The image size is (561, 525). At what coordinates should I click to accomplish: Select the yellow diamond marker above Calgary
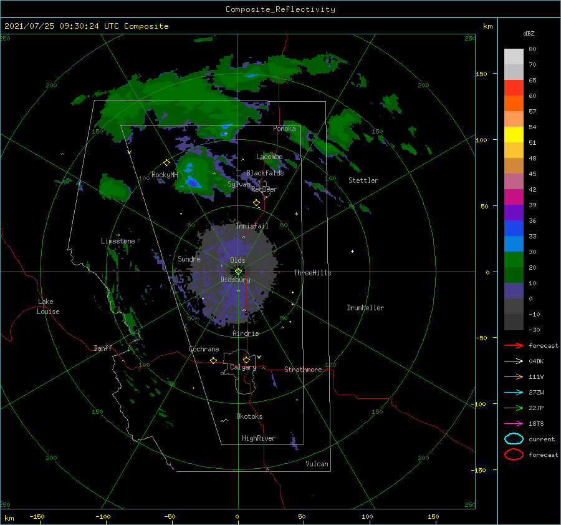point(246,360)
